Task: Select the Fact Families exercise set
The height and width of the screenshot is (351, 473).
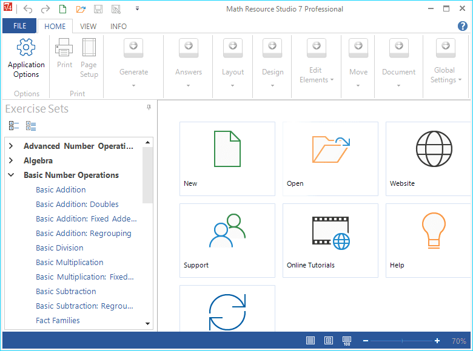Action: tap(58, 320)
